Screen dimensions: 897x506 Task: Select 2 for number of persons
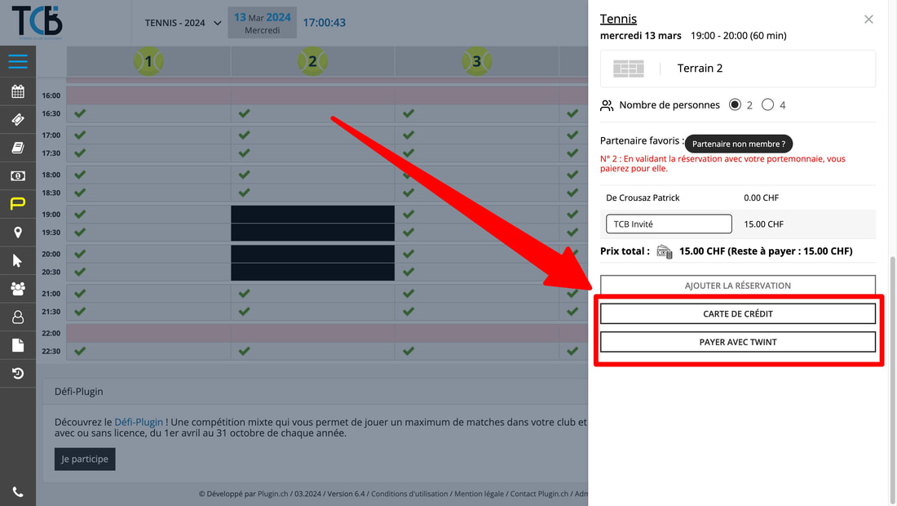point(735,104)
